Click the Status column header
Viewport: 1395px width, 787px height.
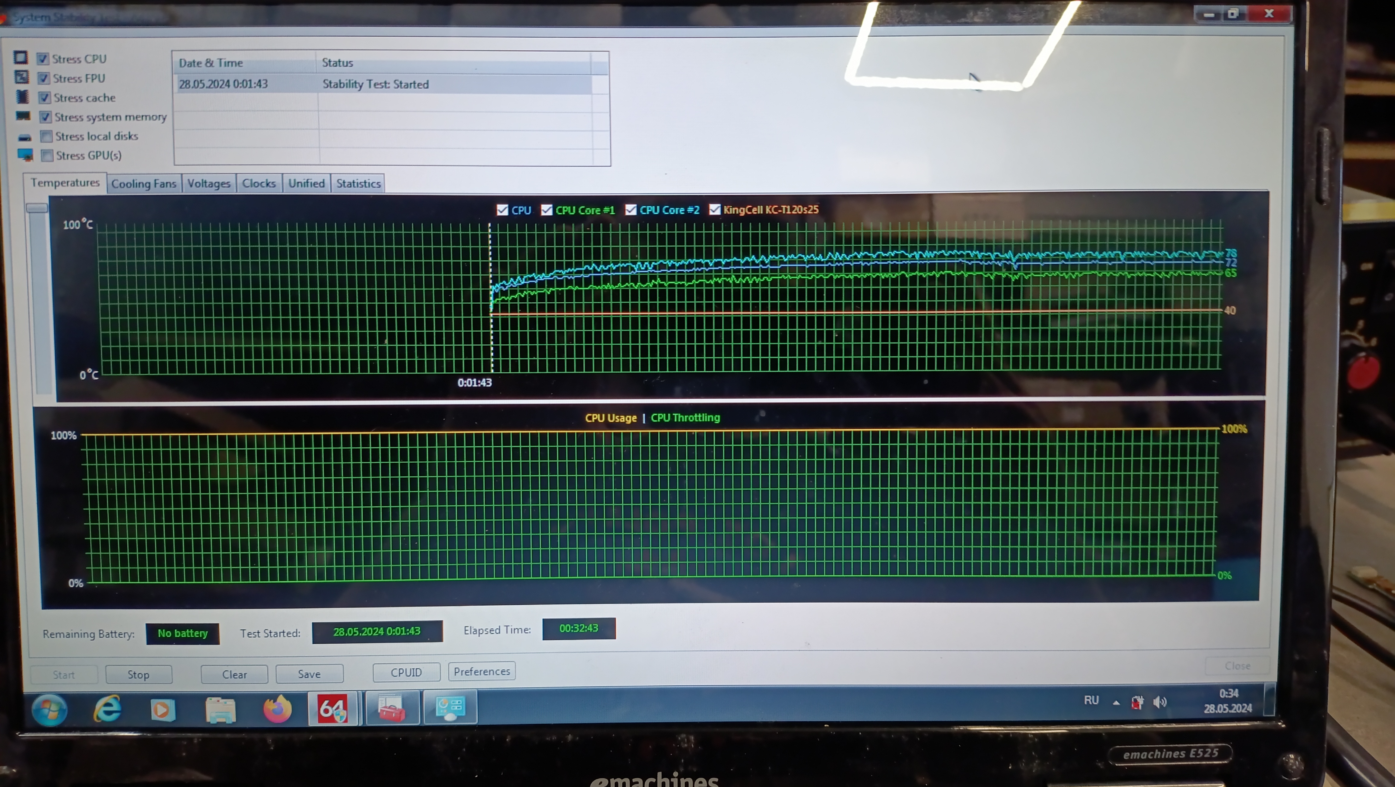[454, 63]
